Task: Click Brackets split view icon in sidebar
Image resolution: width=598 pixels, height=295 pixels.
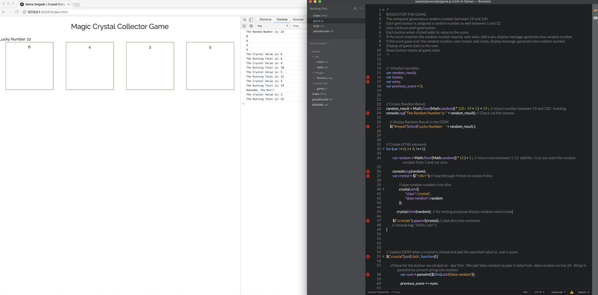Action: coord(361,8)
